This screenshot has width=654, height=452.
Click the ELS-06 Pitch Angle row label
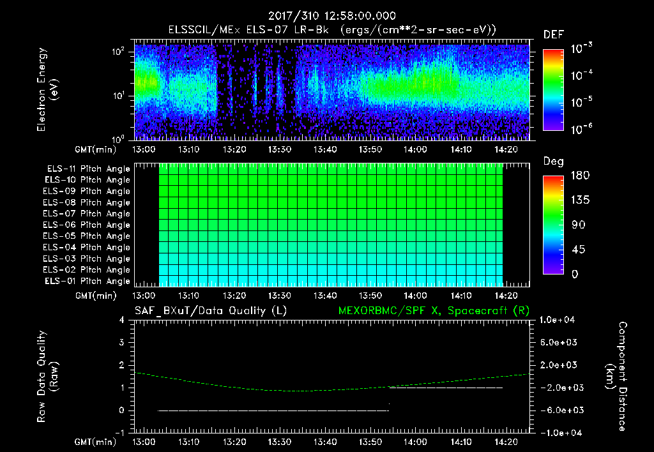[x=87, y=225]
